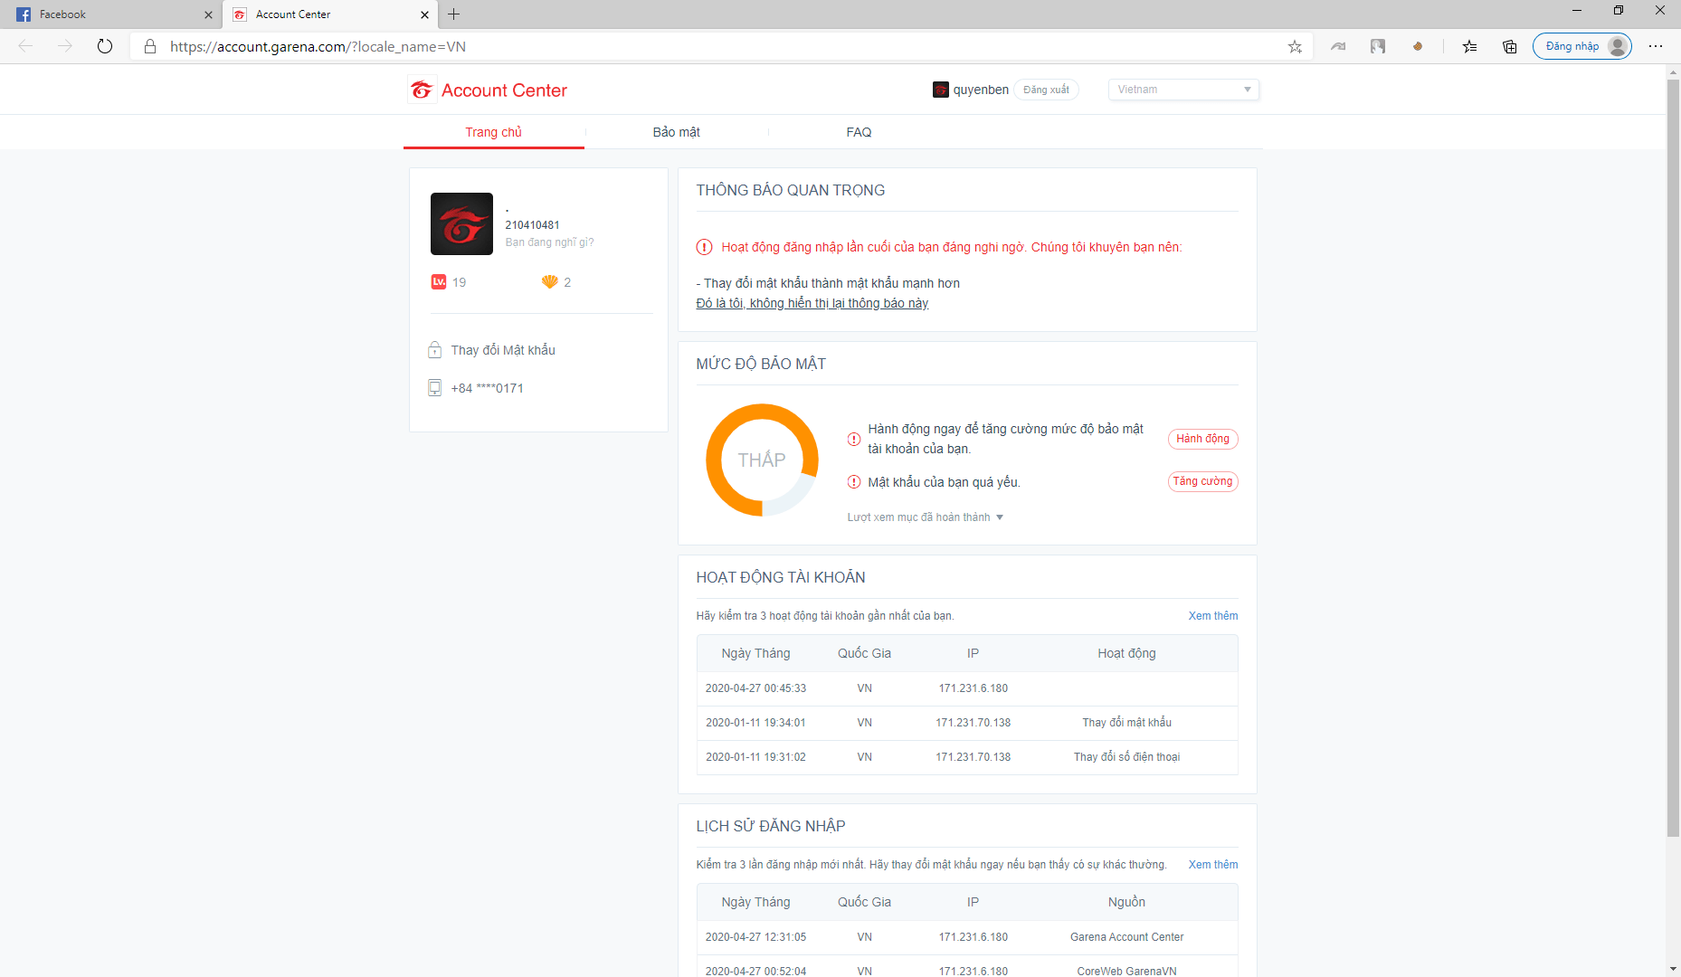Click the Tăng cường button
Viewport: 1681px width, 977px height.
1202,481
